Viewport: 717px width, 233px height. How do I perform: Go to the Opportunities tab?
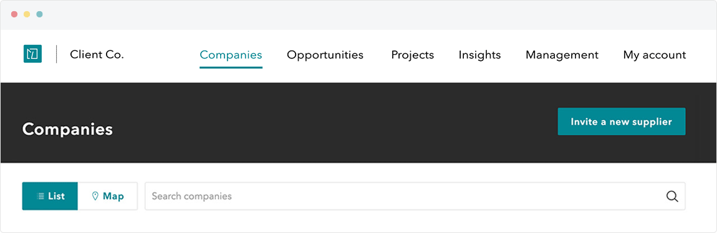325,55
